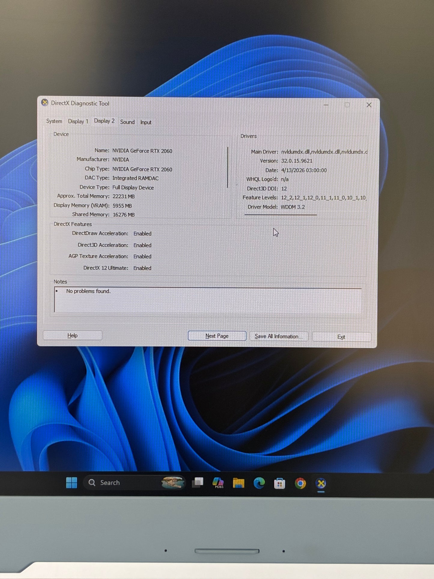This screenshot has height=579, width=434.
Task: Click 'NVIDIA GeForce RTX 2060' Name value
Action: pyautogui.click(x=142, y=151)
